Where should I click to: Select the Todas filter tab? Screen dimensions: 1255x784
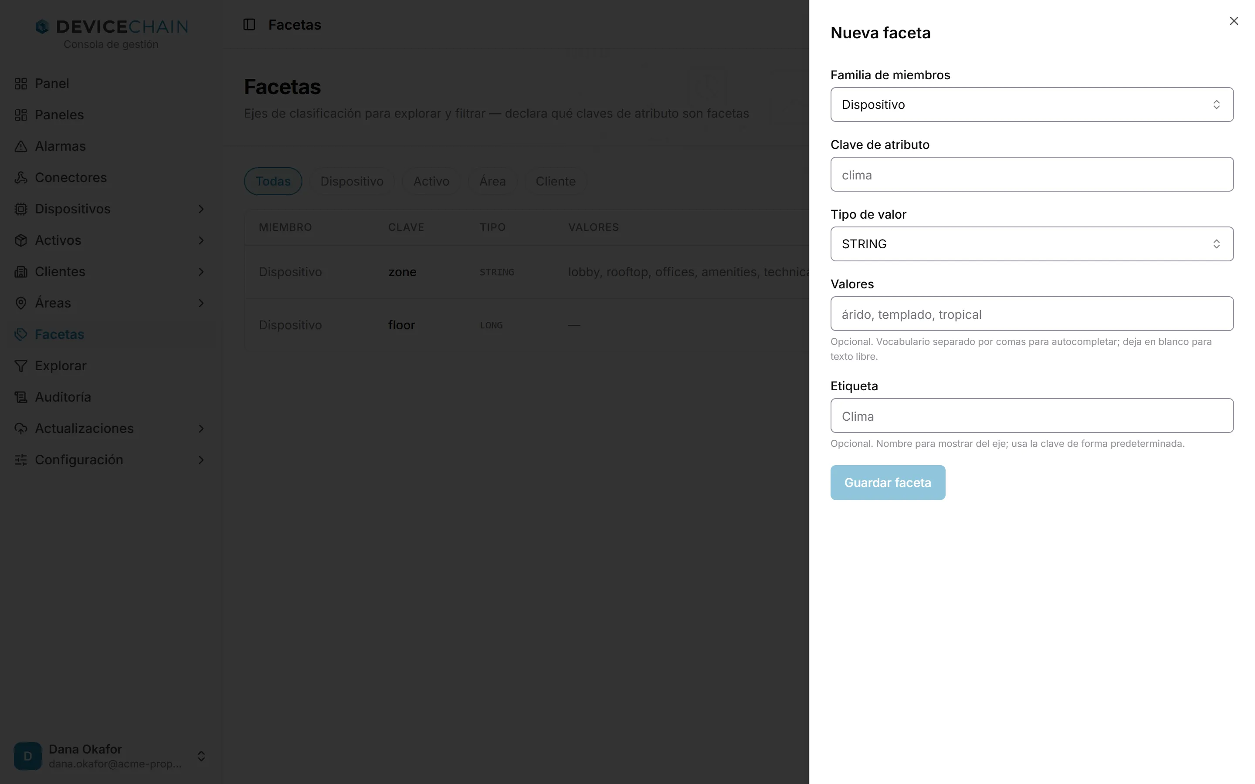tap(273, 181)
